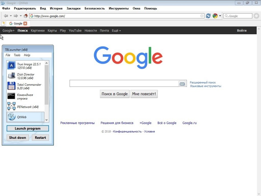261x196 pixels.
Task: Open the Помощь menu
Action: click(x=150, y=8)
